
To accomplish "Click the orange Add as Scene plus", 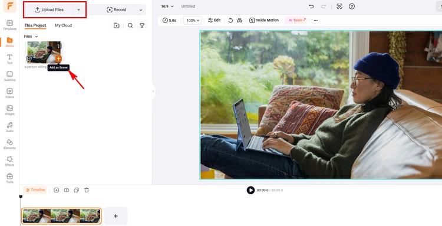I will tap(58, 58).
